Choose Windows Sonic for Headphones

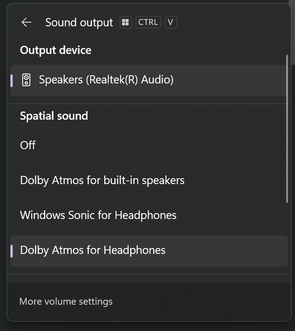click(98, 215)
